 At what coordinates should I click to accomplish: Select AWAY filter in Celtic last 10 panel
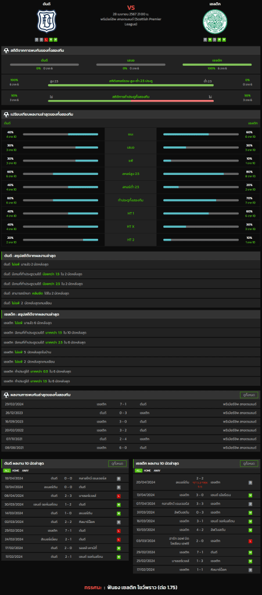point(157,471)
